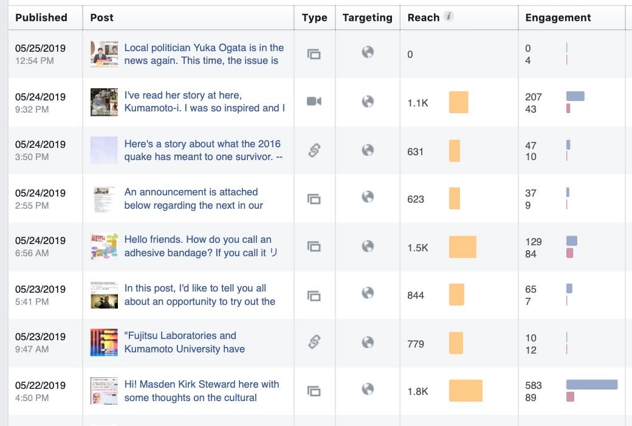Image resolution: width=632 pixels, height=426 pixels.
Task: Open the Fujitsu Laboratories and Kumamoto University post
Action: point(184,343)
